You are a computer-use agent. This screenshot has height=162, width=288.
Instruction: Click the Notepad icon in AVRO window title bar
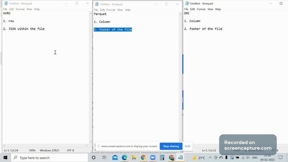click(x=6, y=4)
